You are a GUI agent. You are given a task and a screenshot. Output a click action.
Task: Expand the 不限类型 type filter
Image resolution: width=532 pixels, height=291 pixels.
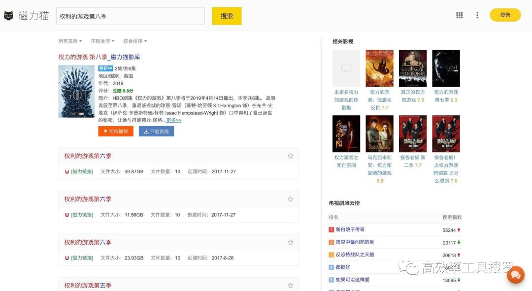102,41
